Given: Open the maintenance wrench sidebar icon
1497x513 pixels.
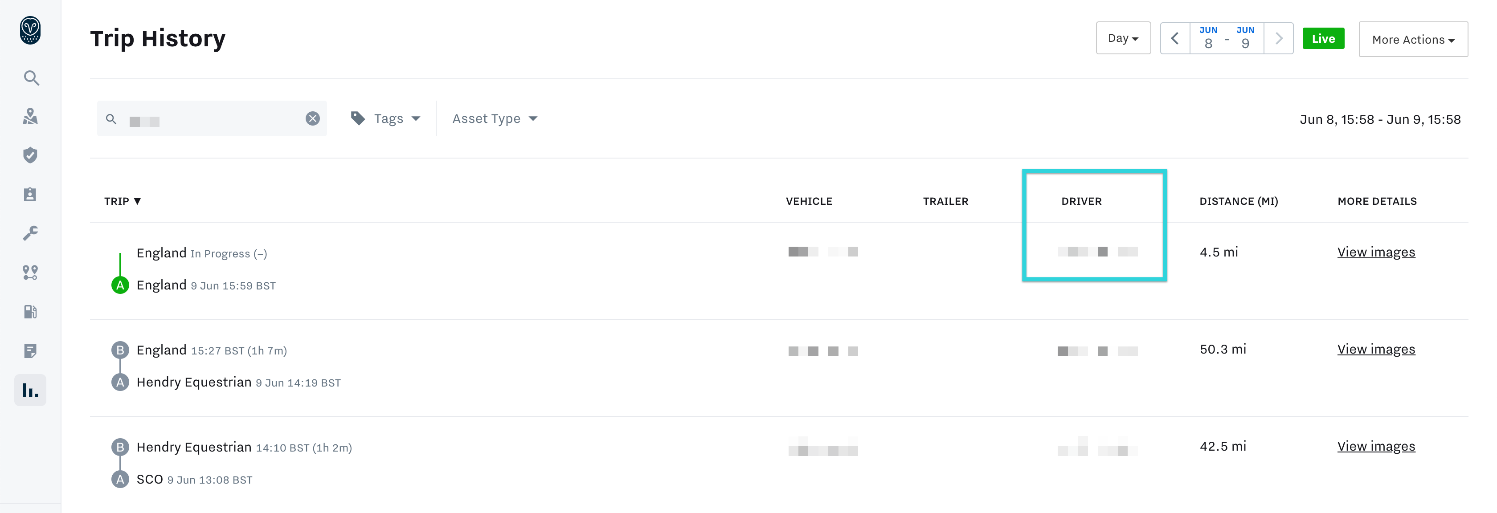Looking at the screenshot, I should [x=30, y=233].
